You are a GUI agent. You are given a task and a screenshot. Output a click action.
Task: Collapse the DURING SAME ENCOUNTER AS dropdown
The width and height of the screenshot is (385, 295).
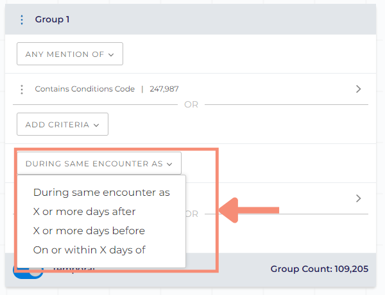point(99,163)
